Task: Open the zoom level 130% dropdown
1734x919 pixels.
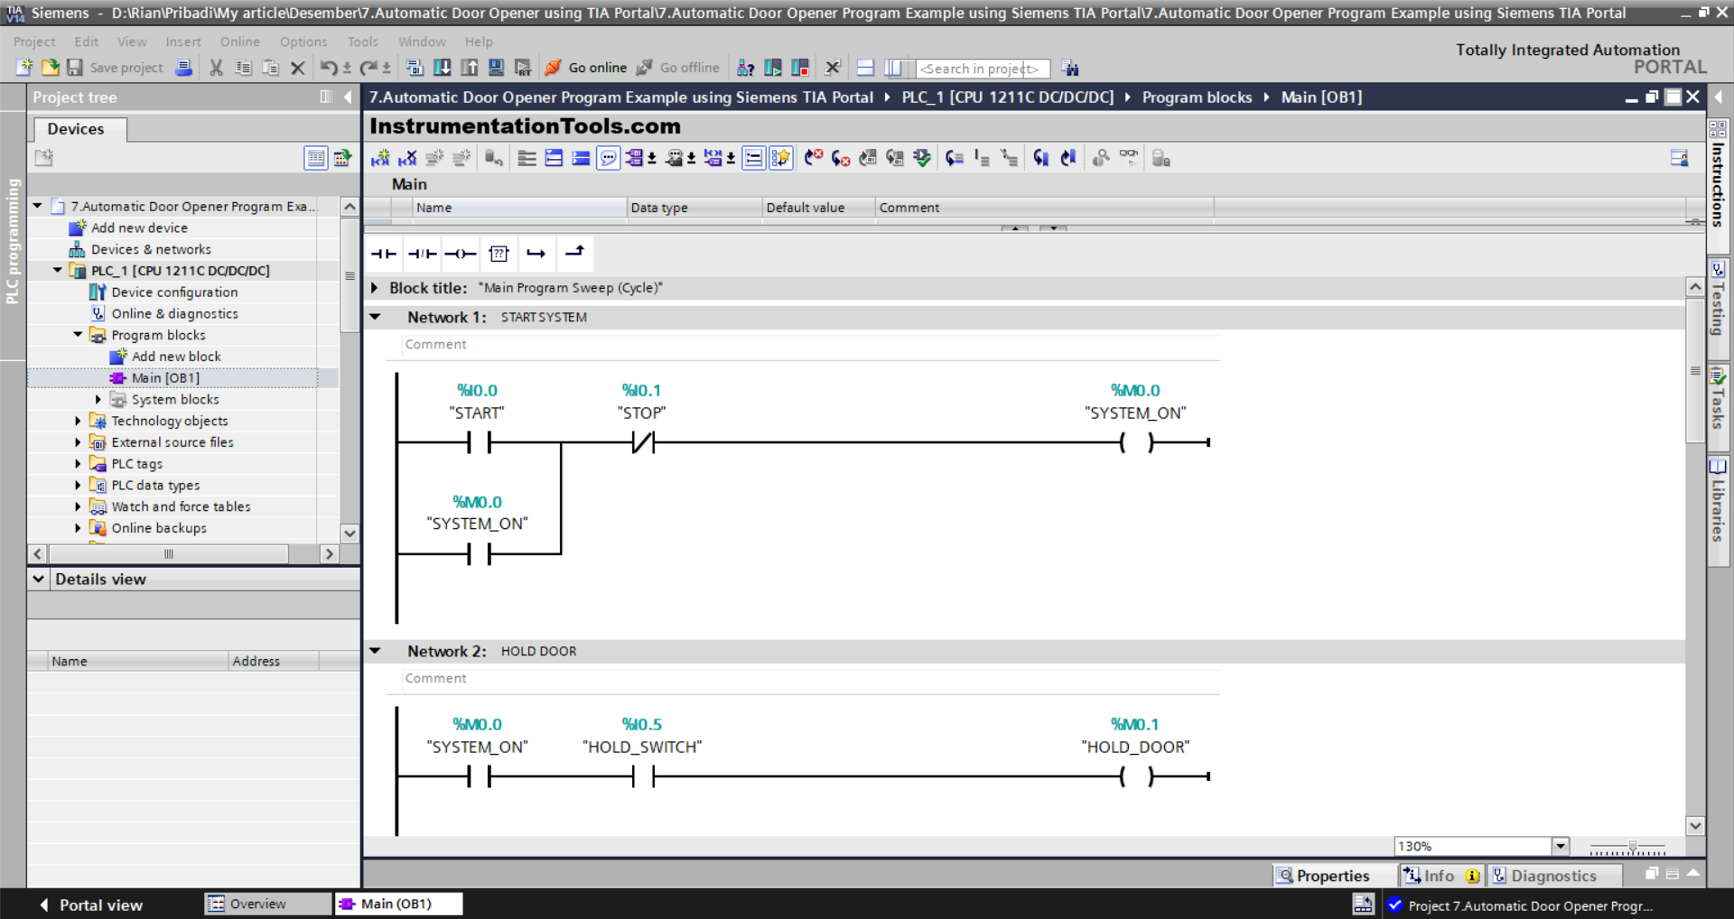Action: (1560, 846)
